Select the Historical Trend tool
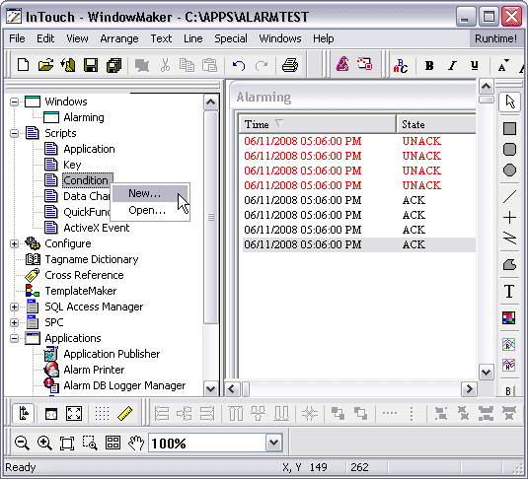This screenshot has height=479, width=528. click(x=509, y=365)
